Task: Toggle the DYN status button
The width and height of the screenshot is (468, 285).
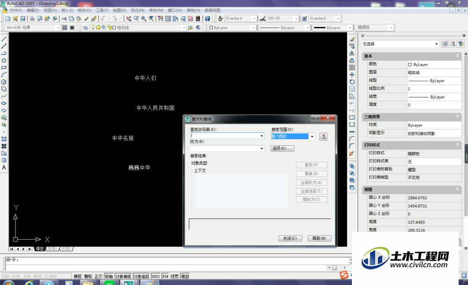Action: (x=165, y=276)
